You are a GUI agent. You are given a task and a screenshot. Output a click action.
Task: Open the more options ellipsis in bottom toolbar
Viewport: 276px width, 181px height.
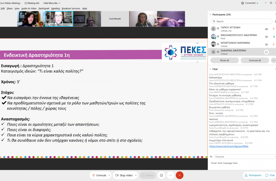pyautogui.click(x=171, y=175)
